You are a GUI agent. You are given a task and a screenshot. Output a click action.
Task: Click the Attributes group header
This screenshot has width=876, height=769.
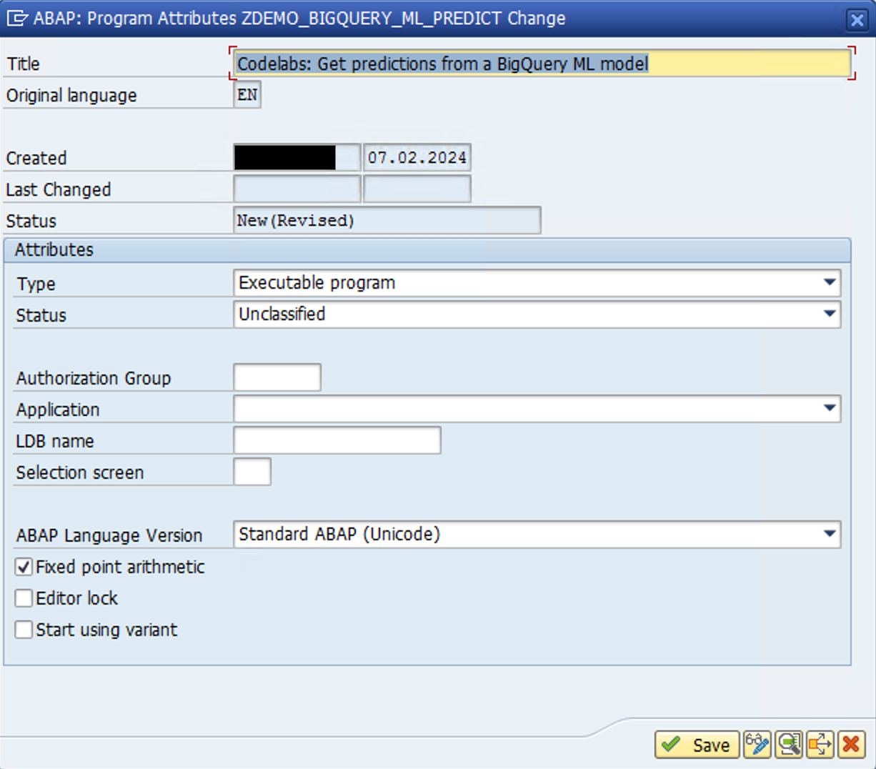[54, 250]
